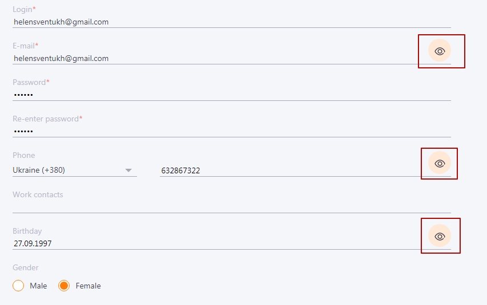Select the Female radio button
This screenshot has height=305, width=487.
(64, 286)
